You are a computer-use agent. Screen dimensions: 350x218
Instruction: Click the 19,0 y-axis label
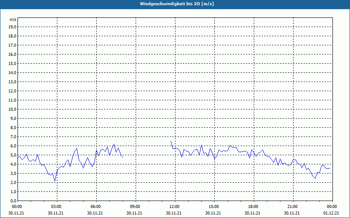(x=13, y=27)
